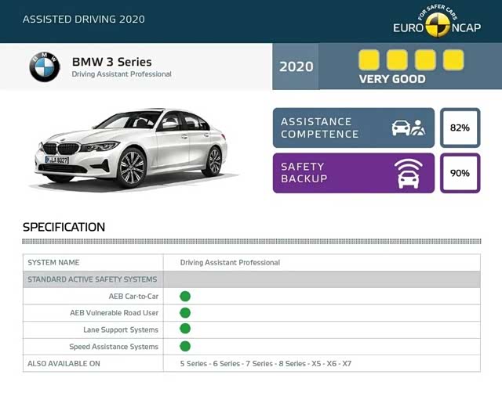This screenshot has width=502, height=396.
Task: Click the Very Good rating text
Action: [392, 79]
